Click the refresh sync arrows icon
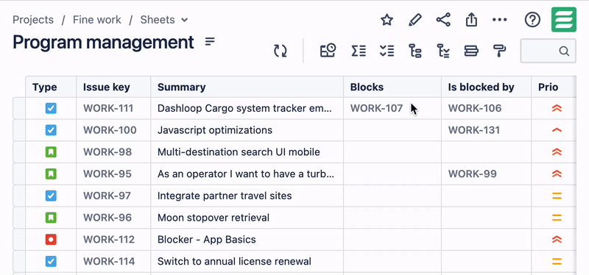Viewport: 589px width, 275px height. pyautogui.click(x=281, y=51)
